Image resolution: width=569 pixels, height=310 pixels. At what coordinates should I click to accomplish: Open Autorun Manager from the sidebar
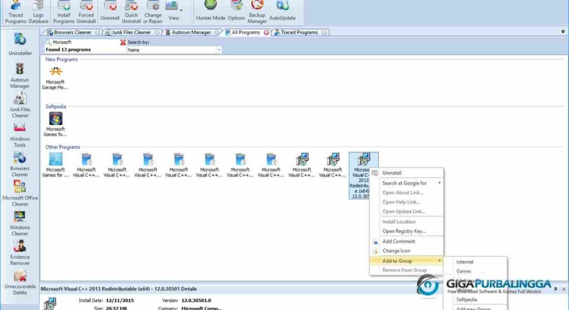[x=20, y=76]
